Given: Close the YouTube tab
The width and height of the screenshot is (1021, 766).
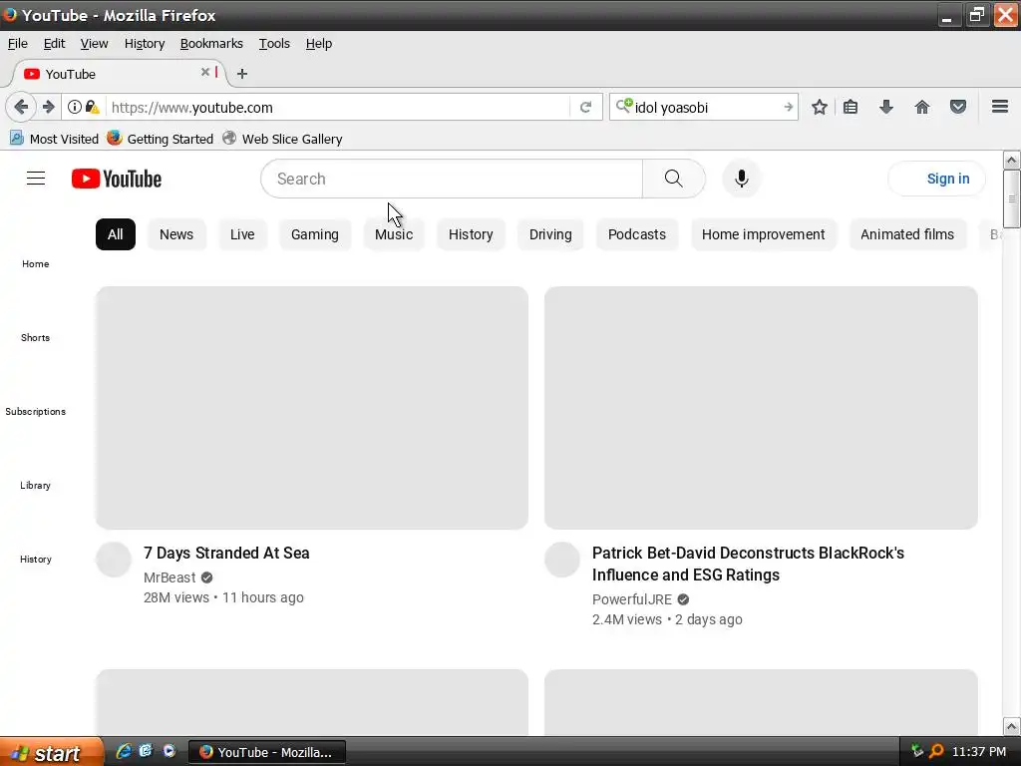Looking at the screenshot, I should click(205, 72).
